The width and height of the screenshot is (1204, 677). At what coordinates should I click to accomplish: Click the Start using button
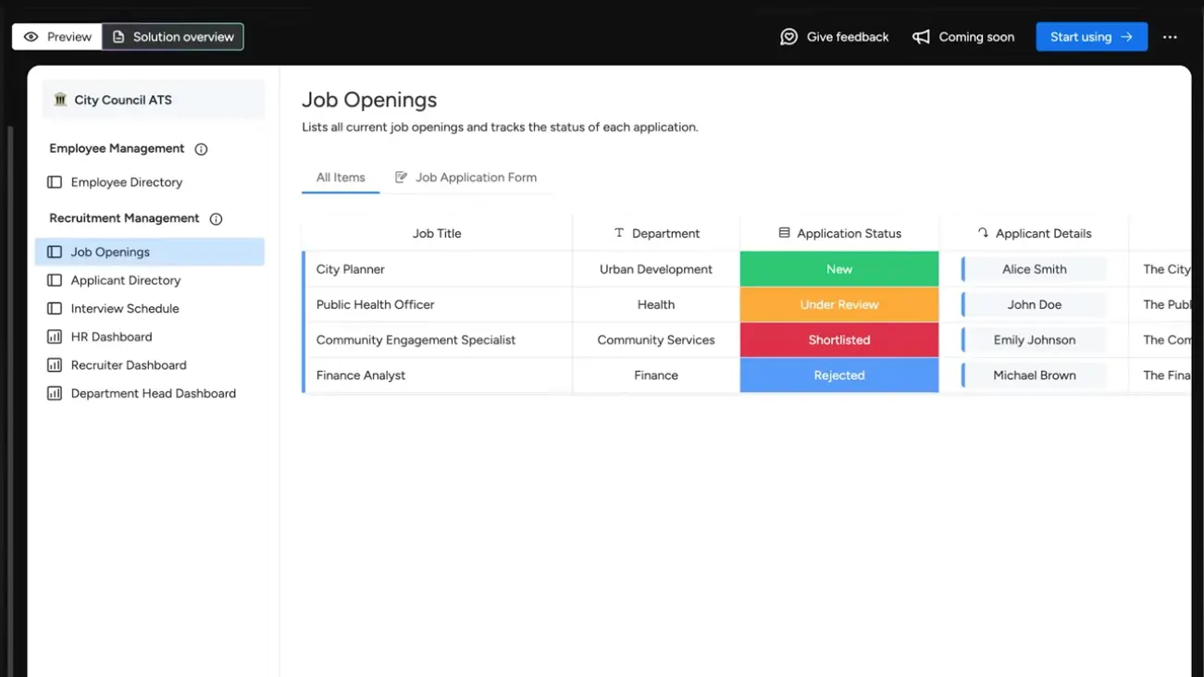(x=1091, y=36)
